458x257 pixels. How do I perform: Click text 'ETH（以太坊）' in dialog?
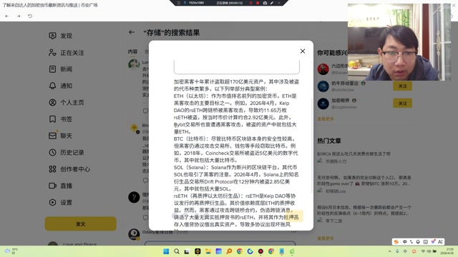click(191, 96)
